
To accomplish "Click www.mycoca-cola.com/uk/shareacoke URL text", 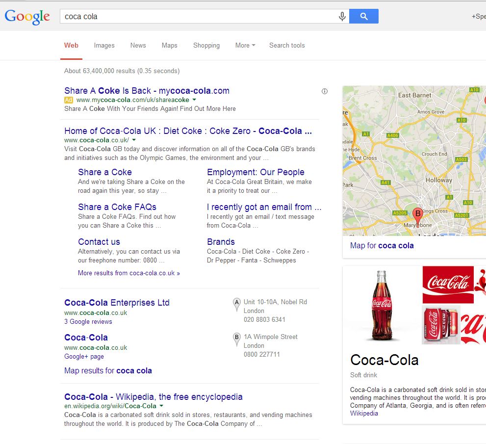I will tap(133, 100).
